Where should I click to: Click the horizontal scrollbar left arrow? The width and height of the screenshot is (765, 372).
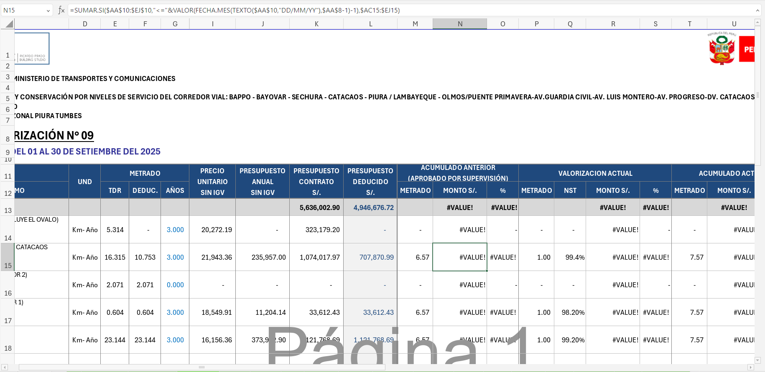pyautogui.click(x=5, y=367)
